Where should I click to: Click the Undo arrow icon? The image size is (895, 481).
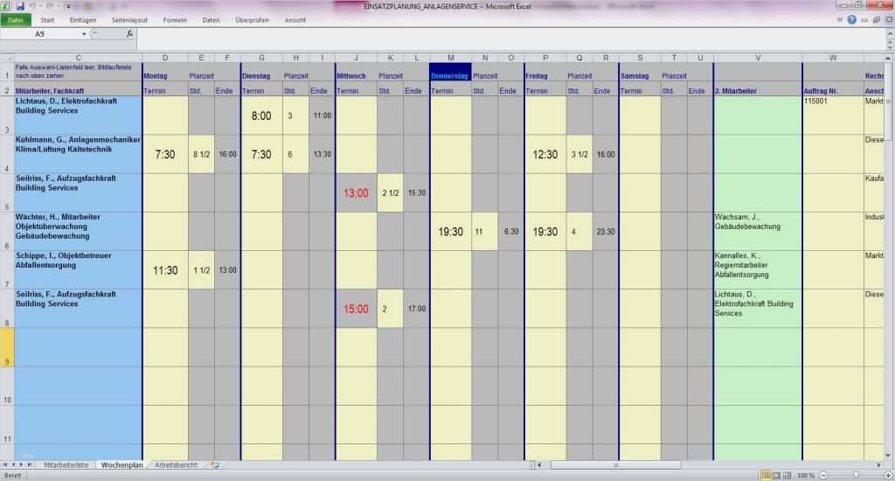click(x=31, y=5)
